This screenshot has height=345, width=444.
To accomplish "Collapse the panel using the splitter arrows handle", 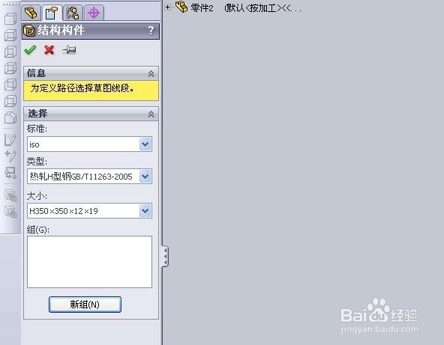I will [165, 256].
